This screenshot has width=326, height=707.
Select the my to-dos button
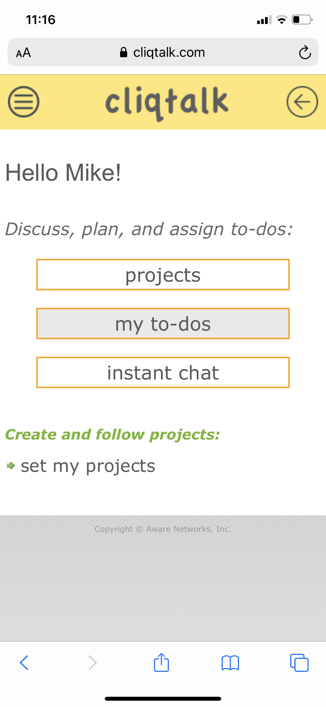tap(163, 324)
